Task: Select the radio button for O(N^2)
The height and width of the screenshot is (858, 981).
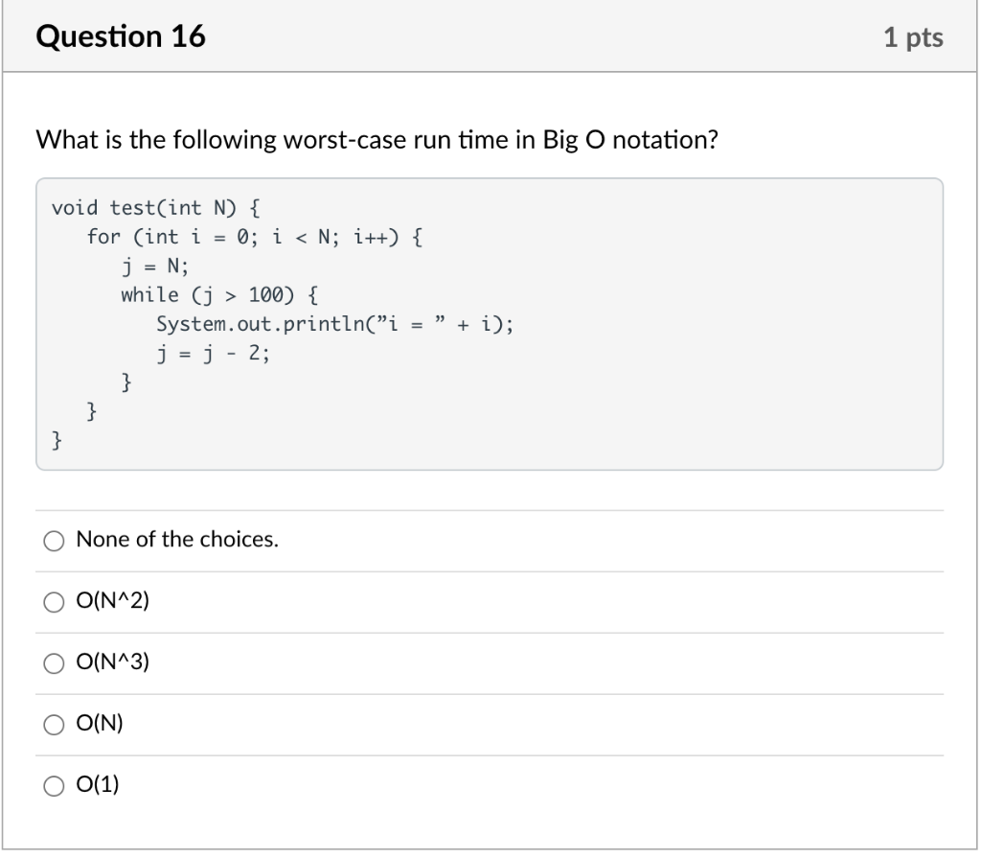Action: click(54, 601)
